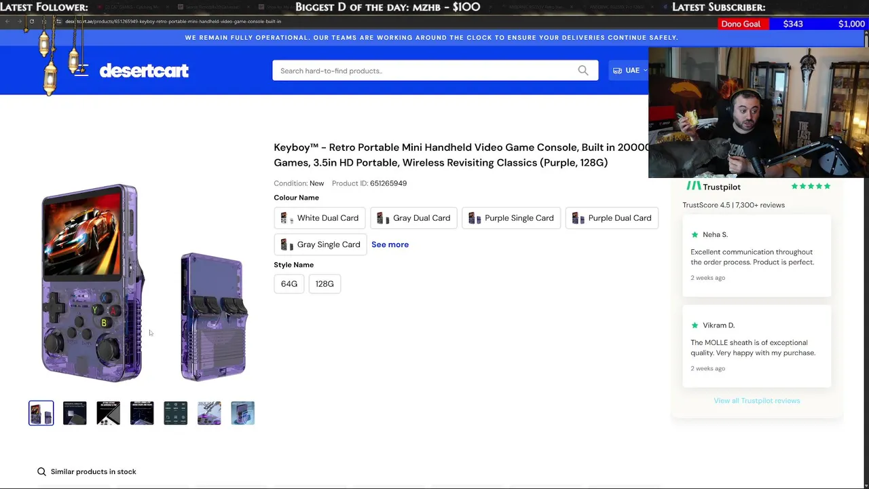The height and width of the screenshot is (489, 869).
Task: Select Purple Single Card colour option
Action: coord(511,218)
